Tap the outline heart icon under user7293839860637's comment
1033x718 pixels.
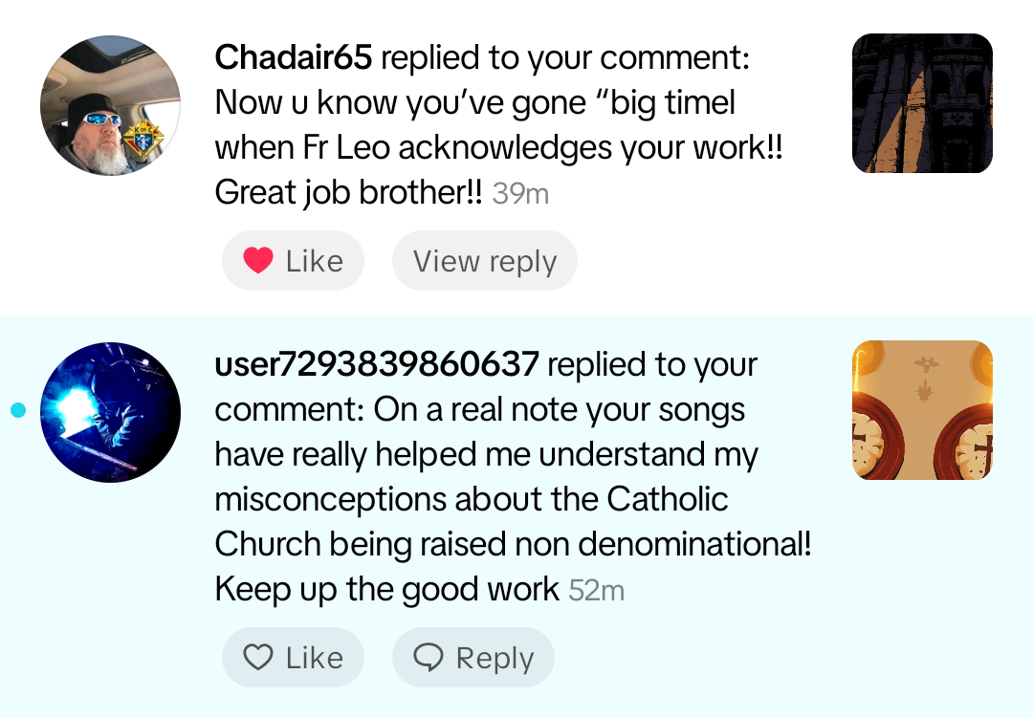pyautogui.click(x=258, y=658)
